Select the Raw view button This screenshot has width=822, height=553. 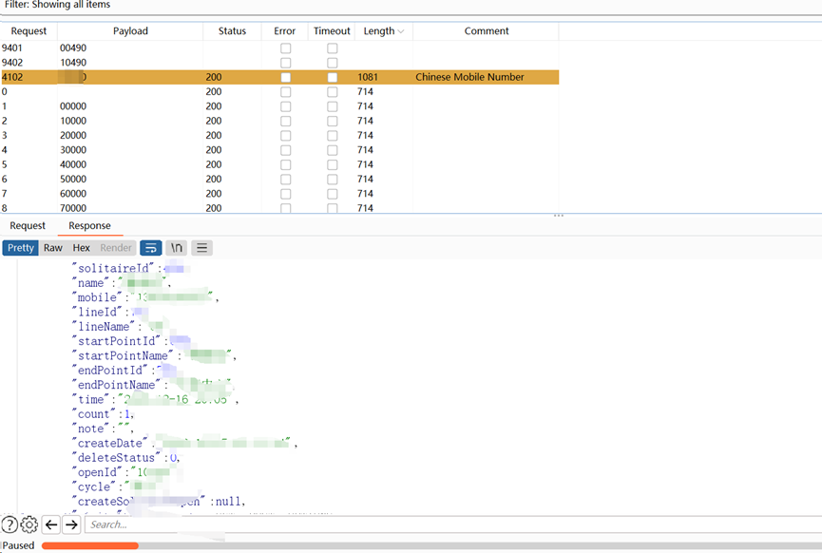pos(53,248)
